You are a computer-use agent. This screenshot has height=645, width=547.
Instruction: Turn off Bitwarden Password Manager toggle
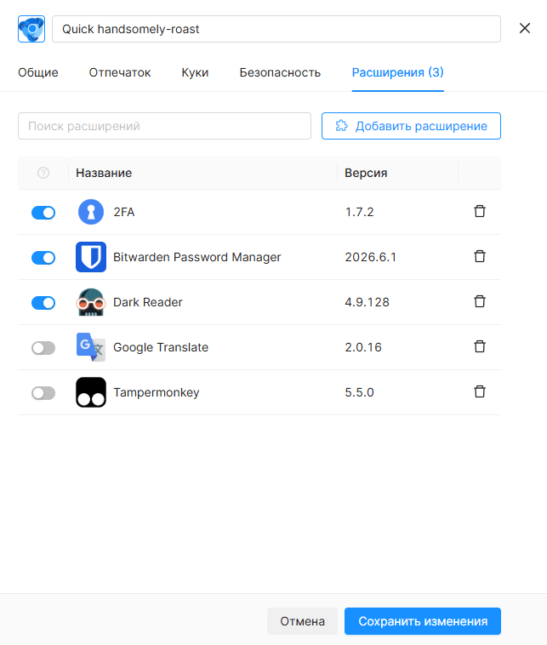[43, 258]
